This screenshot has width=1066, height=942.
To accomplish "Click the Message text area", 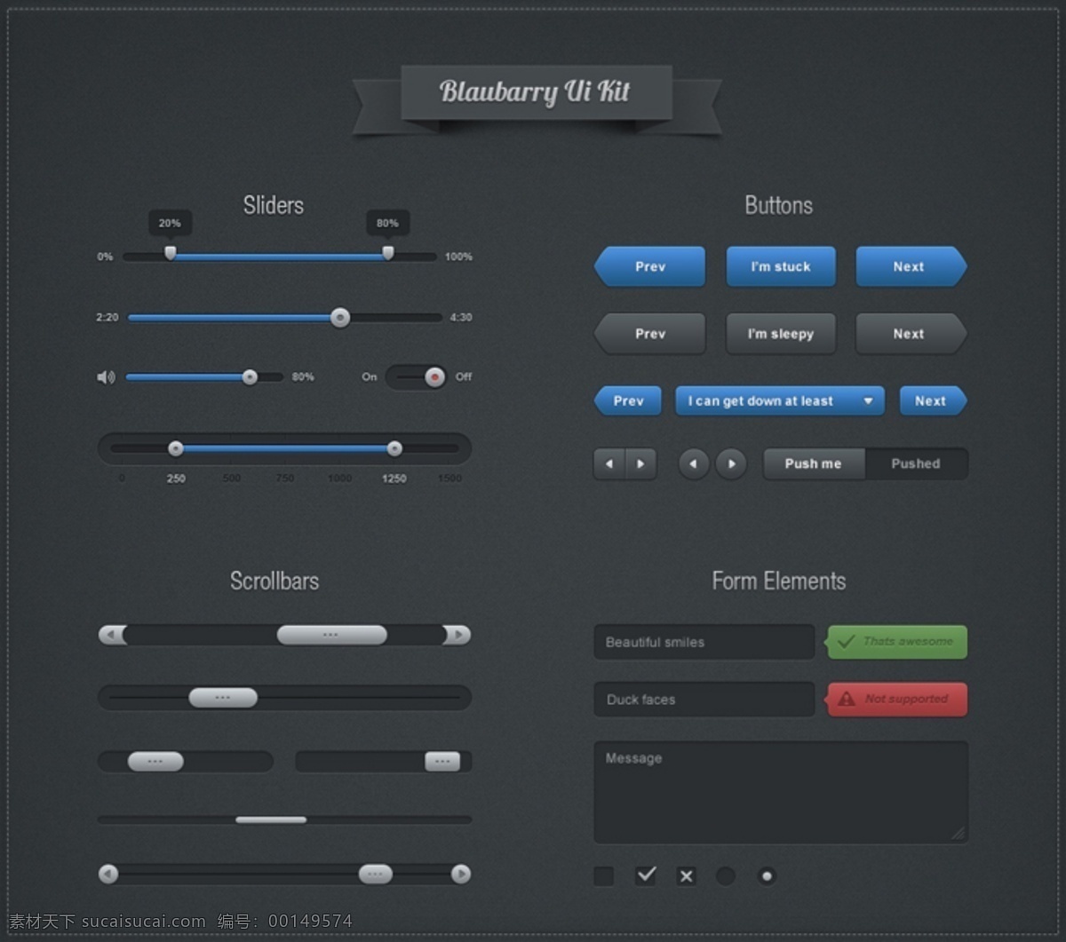I will tap(781, 792).
